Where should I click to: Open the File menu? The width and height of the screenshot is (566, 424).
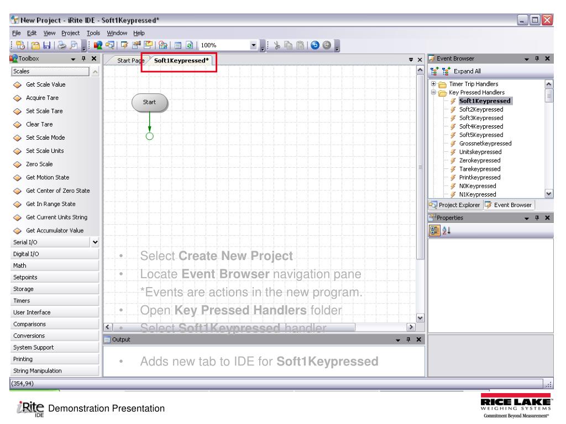16,33
